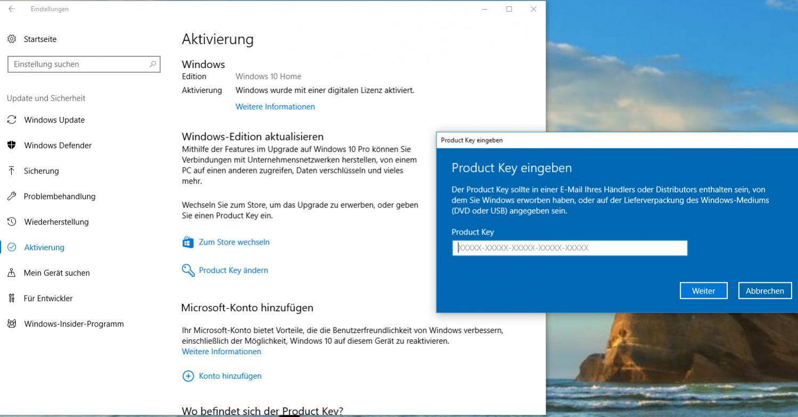Click Abbrechen in Product Key dialog

(765, 291)
